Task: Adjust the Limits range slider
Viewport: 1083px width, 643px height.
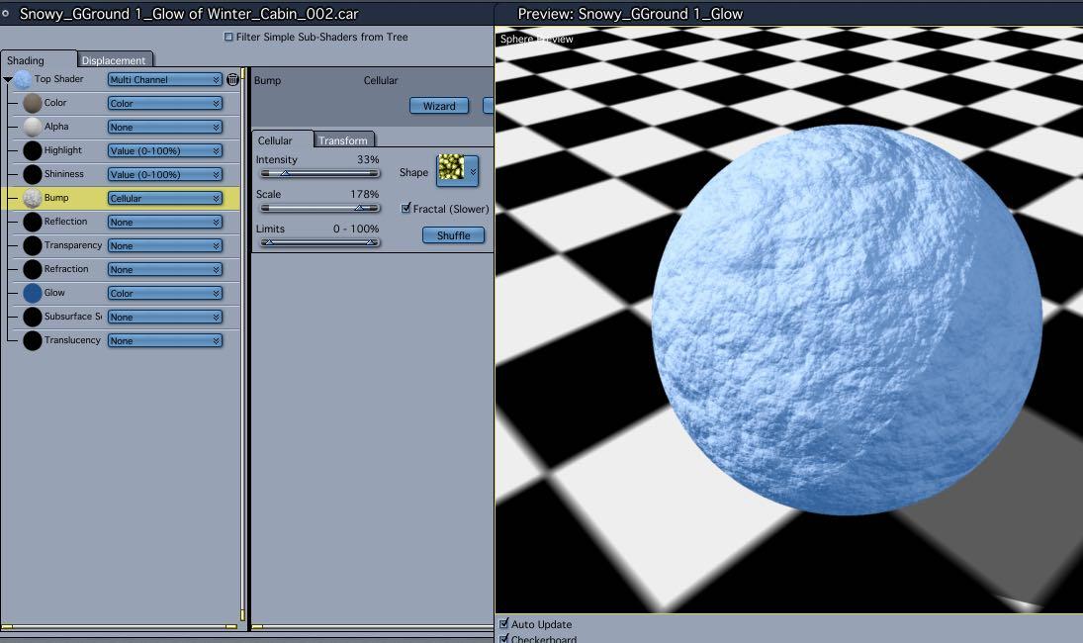Action: [319, 242]
